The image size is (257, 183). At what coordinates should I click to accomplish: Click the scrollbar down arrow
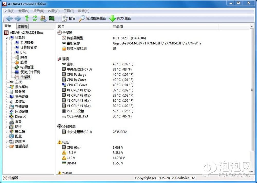[x=252, y=172]
